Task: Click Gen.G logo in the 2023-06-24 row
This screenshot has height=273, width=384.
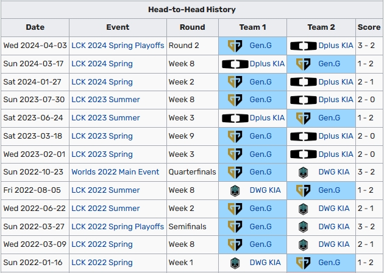Action: click(x=304, y=118)
